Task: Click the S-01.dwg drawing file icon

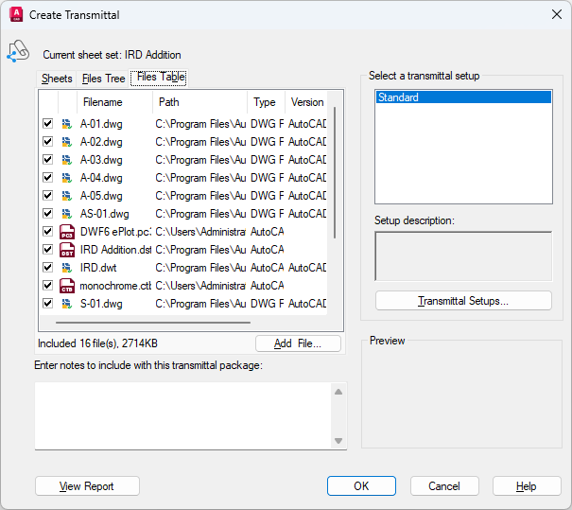Action: tap(67, 304)
